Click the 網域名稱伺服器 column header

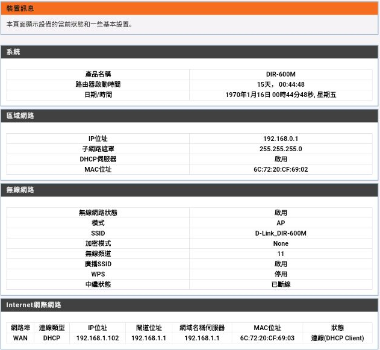202,328
